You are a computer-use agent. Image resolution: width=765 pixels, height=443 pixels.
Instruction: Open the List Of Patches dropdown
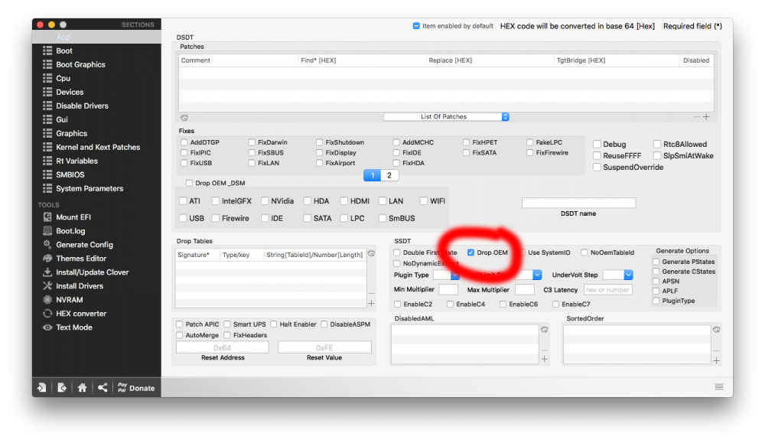point(446,116)
